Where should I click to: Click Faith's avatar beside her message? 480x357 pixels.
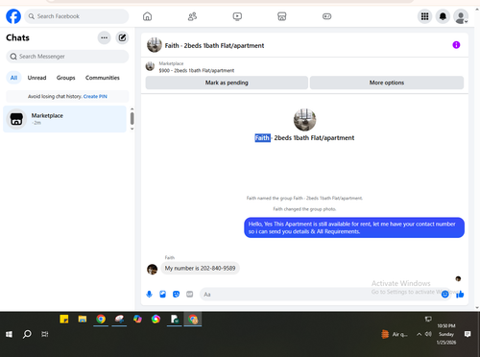pyautogui.click(x=152, y=269)
